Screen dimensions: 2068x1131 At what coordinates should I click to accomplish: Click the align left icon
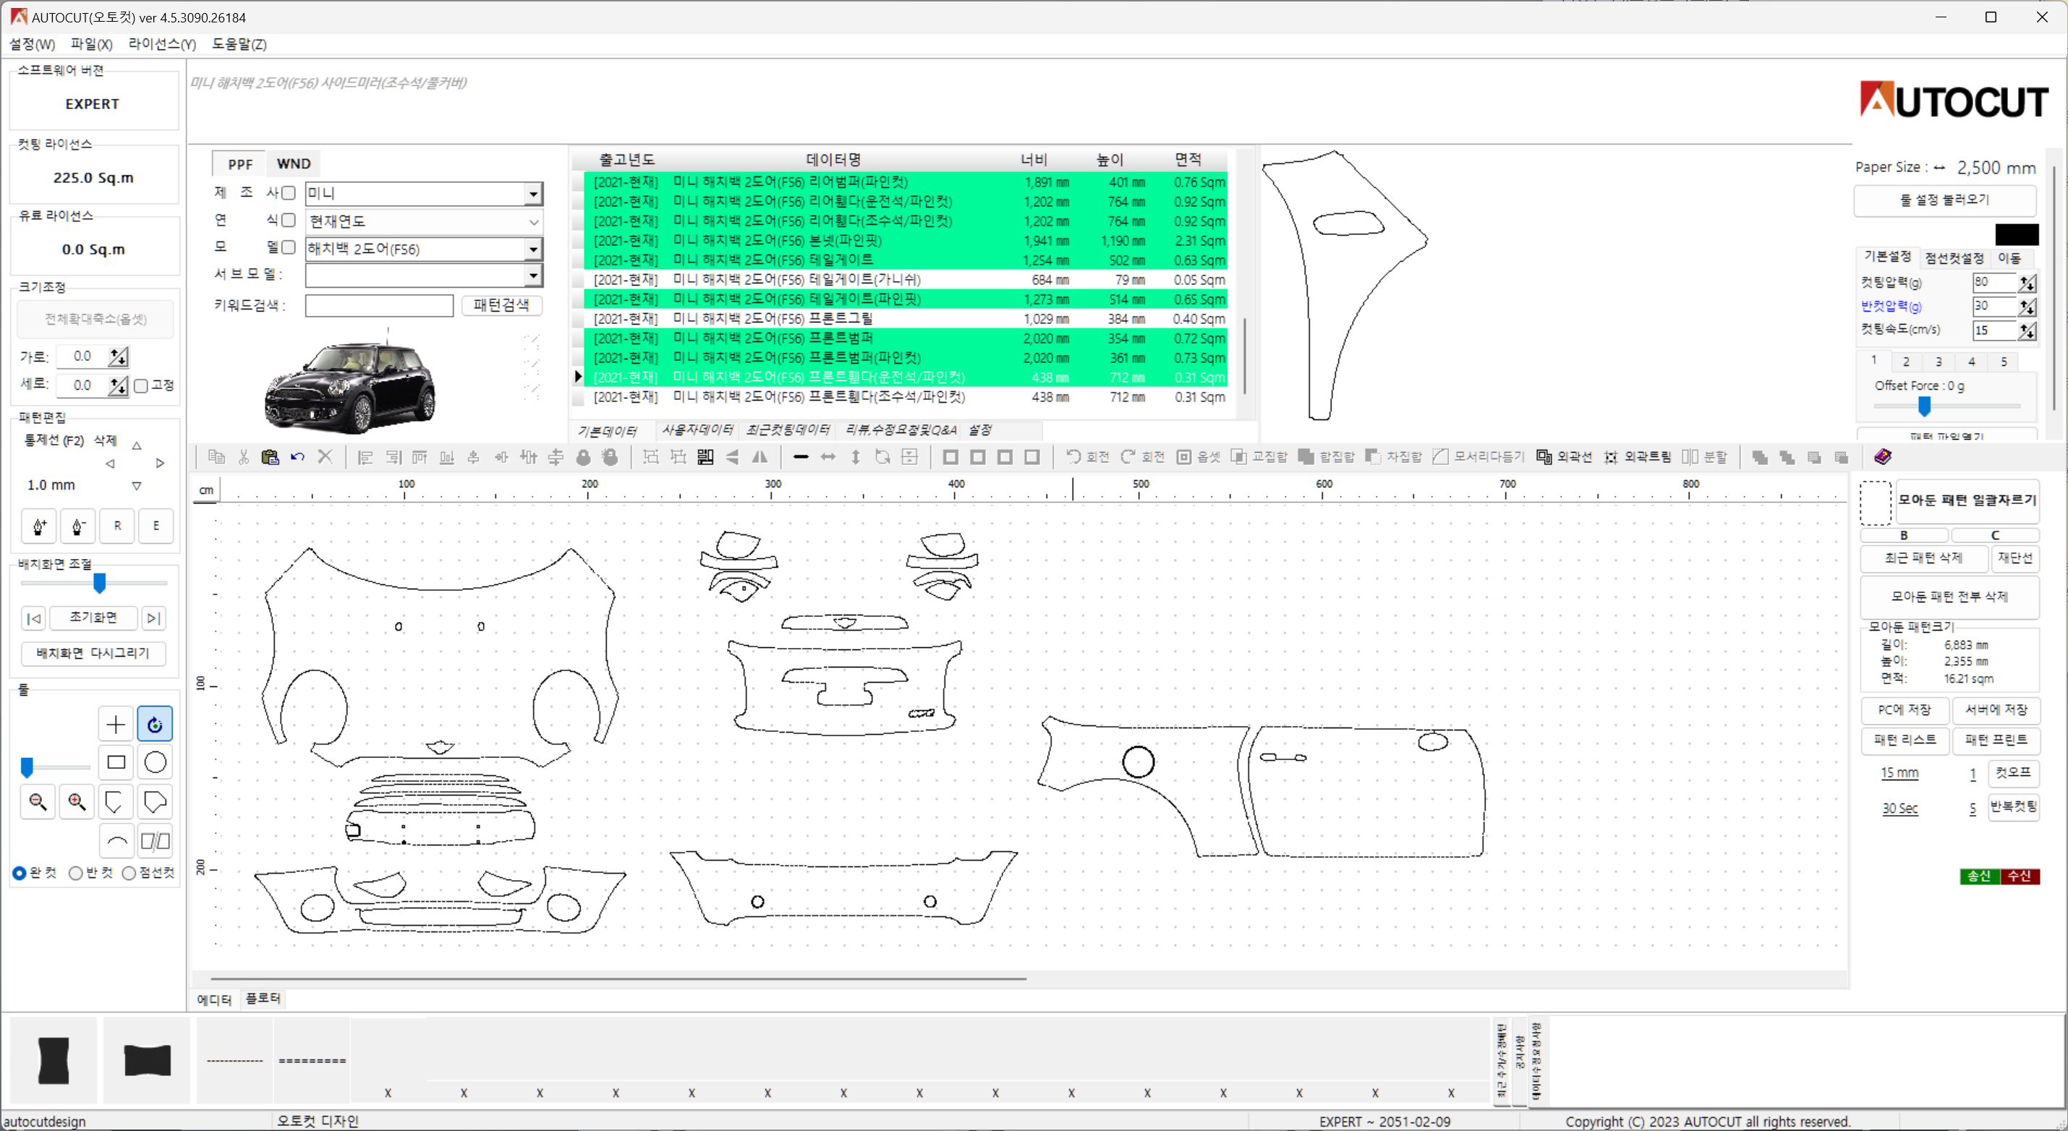(x=365, y=457)
